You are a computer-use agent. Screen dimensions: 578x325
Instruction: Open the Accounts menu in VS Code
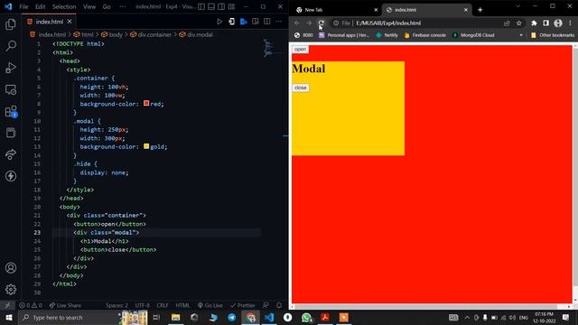tap(11, 268)
